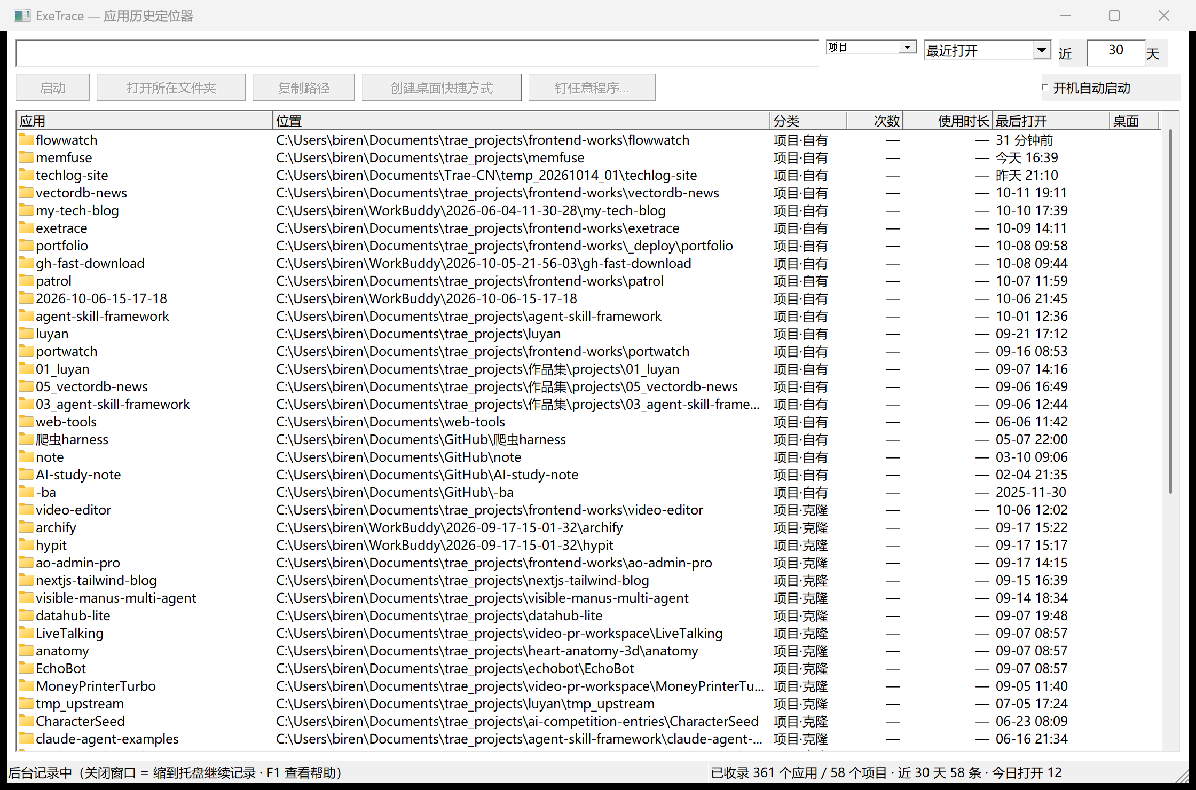This screenshot has height=790, width=1196.
Task: Click the 复制路径 button
Action: click(304, 88)
